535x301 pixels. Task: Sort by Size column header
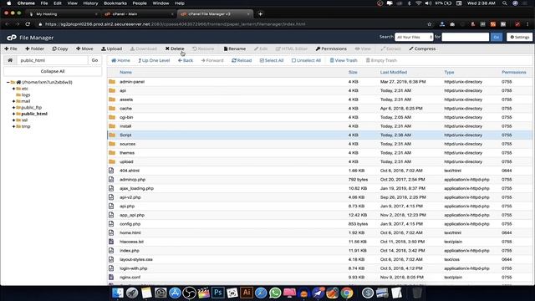coord(353,73)
